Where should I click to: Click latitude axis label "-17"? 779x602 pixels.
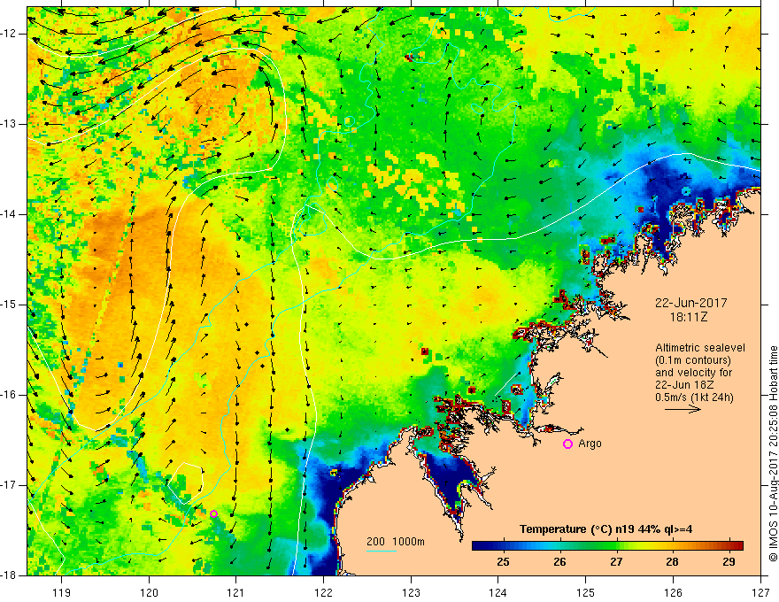point(10,485)
